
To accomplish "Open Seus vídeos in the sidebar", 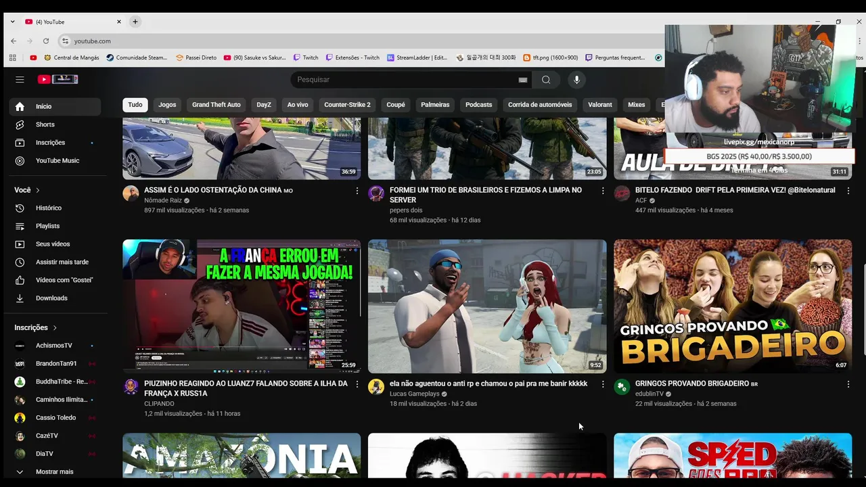I will coord(55,244).
